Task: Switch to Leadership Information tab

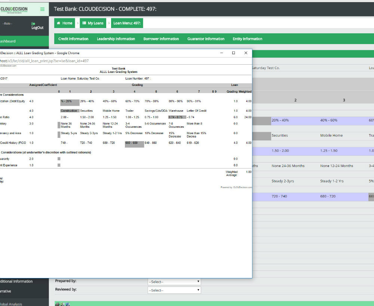Action: tap(116, 39)
